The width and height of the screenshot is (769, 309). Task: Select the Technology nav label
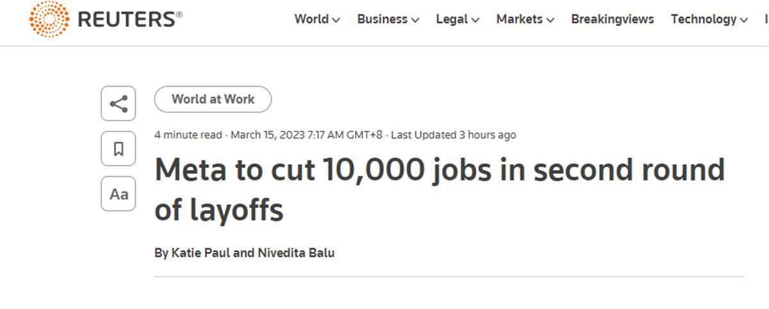(x=704, y=19)
